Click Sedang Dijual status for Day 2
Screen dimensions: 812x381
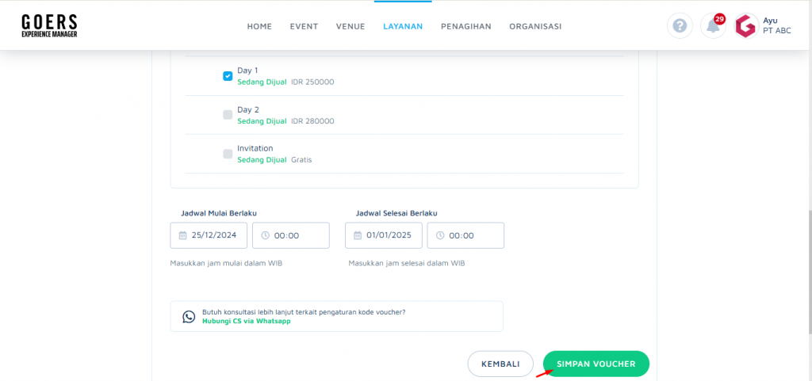(262, 121)
